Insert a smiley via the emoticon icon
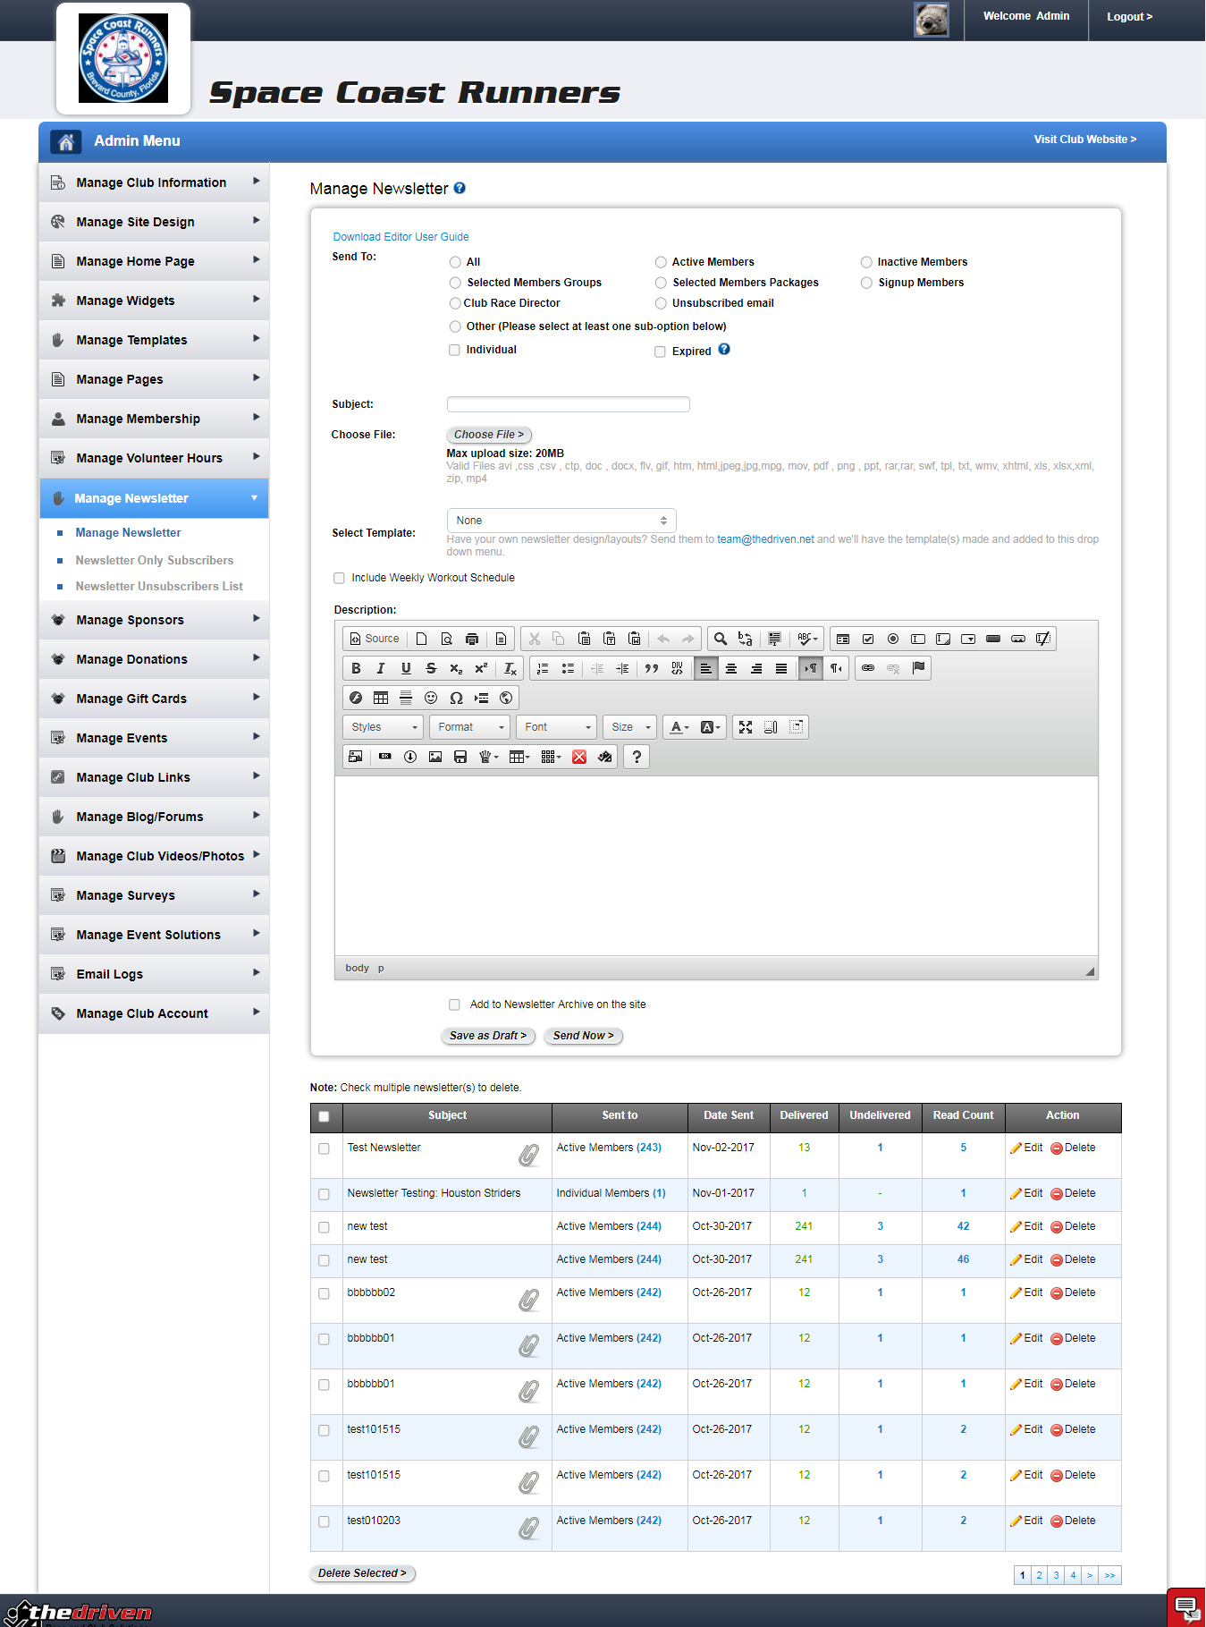Image resolution: width=1206 pixels, height=1627 pixels. point(431,698)
